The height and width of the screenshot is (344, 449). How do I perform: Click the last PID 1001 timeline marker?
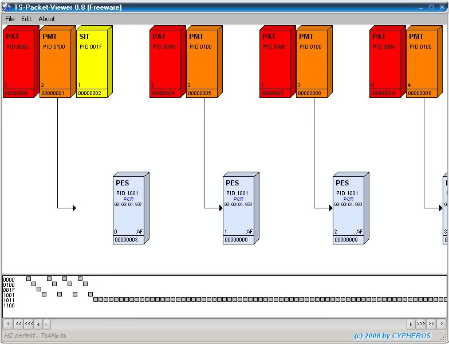point(90,294)
